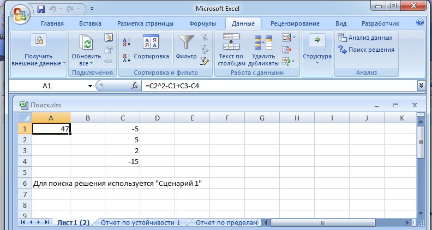432x230 pixels.
Task: Expand the Структура group dropdown
Action: [317, 53]
